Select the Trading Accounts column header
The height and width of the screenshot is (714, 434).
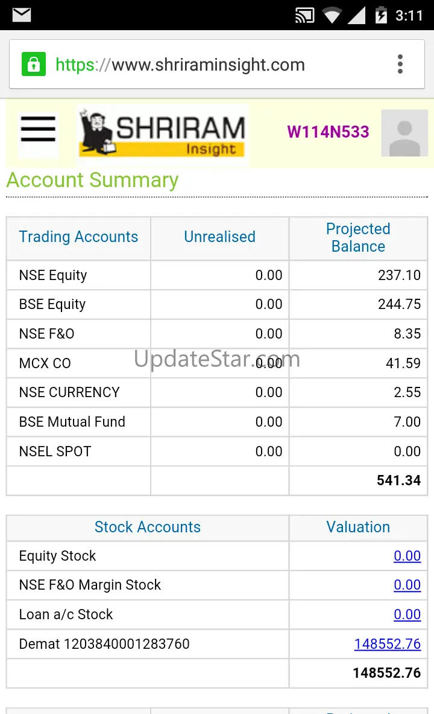click(78, 237)
